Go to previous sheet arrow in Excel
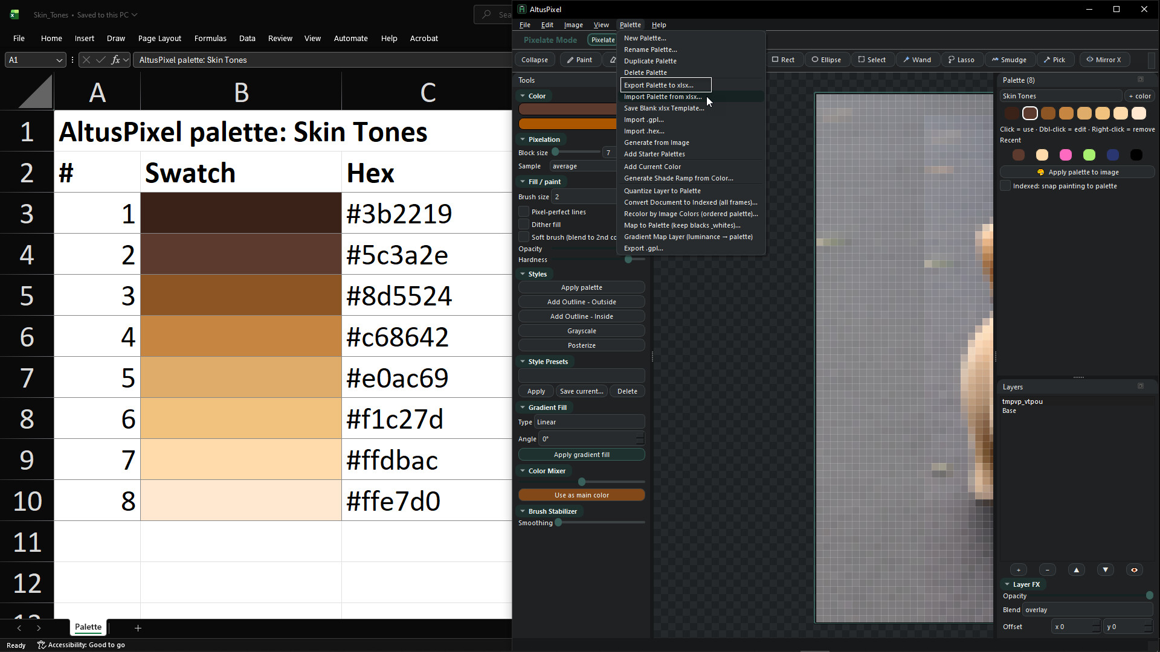 pos(19,628)
